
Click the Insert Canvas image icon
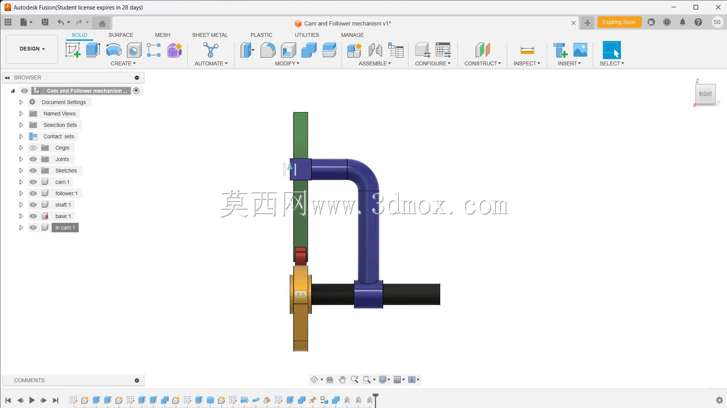coord(580,50)
